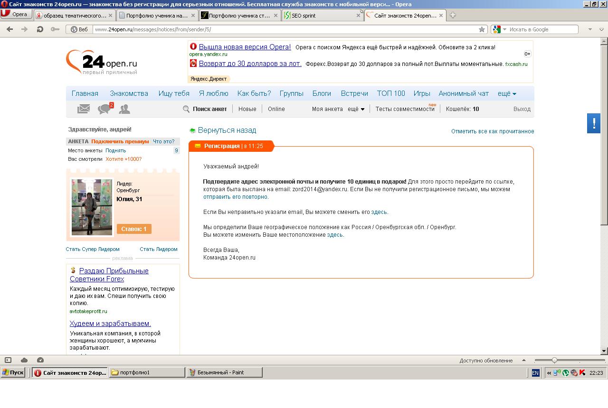Click the Доступно обновление status notice
Image resolution: width=608 pixels, height=408 pixels.
pyautogui.click(x=486, y=361)
